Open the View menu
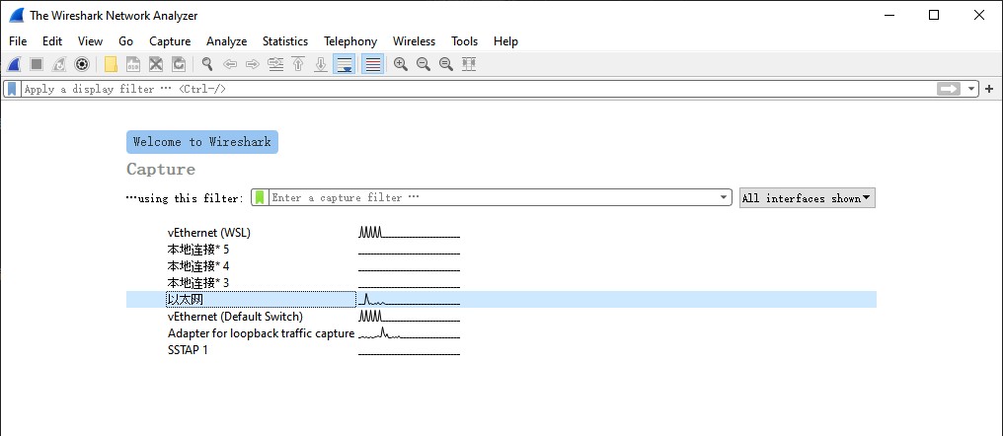This screenshot has height=436, width=1003. (90, 40)
